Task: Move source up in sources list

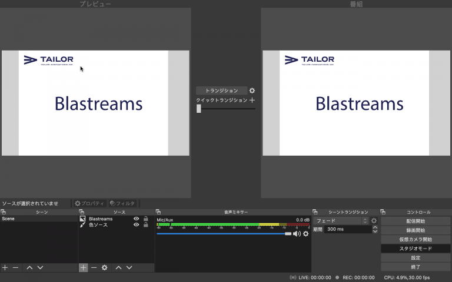Action: point(118,268)
